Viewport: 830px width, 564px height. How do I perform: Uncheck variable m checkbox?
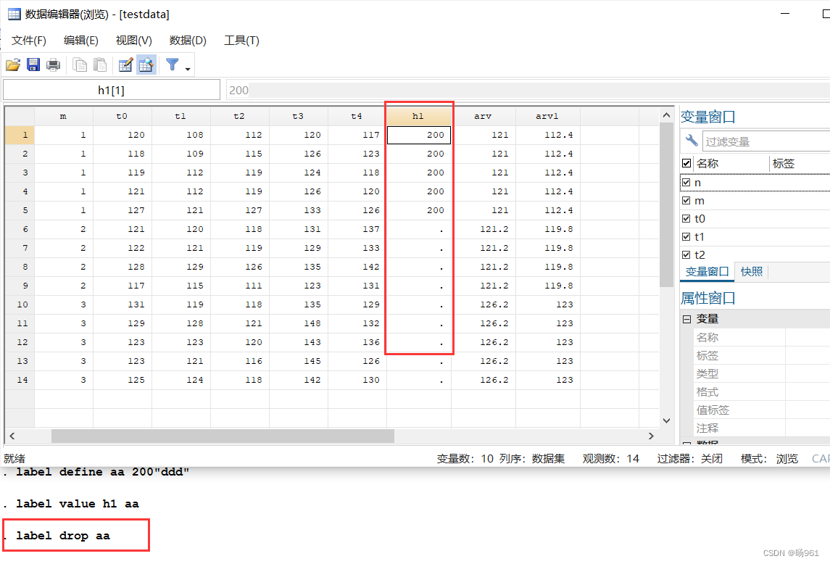tap(686, 201)
